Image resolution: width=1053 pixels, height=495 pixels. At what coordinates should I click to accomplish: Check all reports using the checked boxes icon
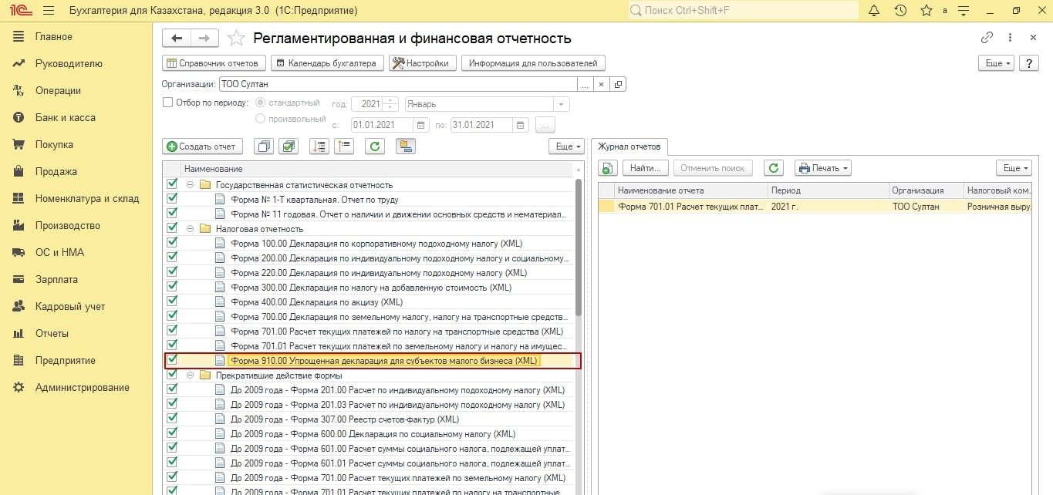coord(289,146)
